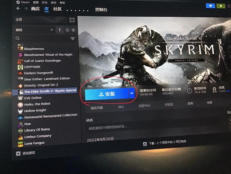This screenshot has width=231, height=174.
Task: Open the 成就 achievements gear icon
Action: (214, 89)
